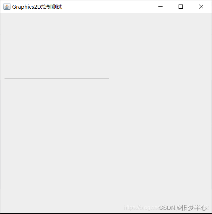Click the center of the gray drawing panel
The height and width of the screenshot is (214, 212).
coord(106,113)
